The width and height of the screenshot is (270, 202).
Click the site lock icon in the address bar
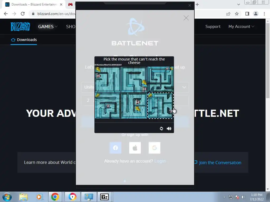tap(33, 14)
